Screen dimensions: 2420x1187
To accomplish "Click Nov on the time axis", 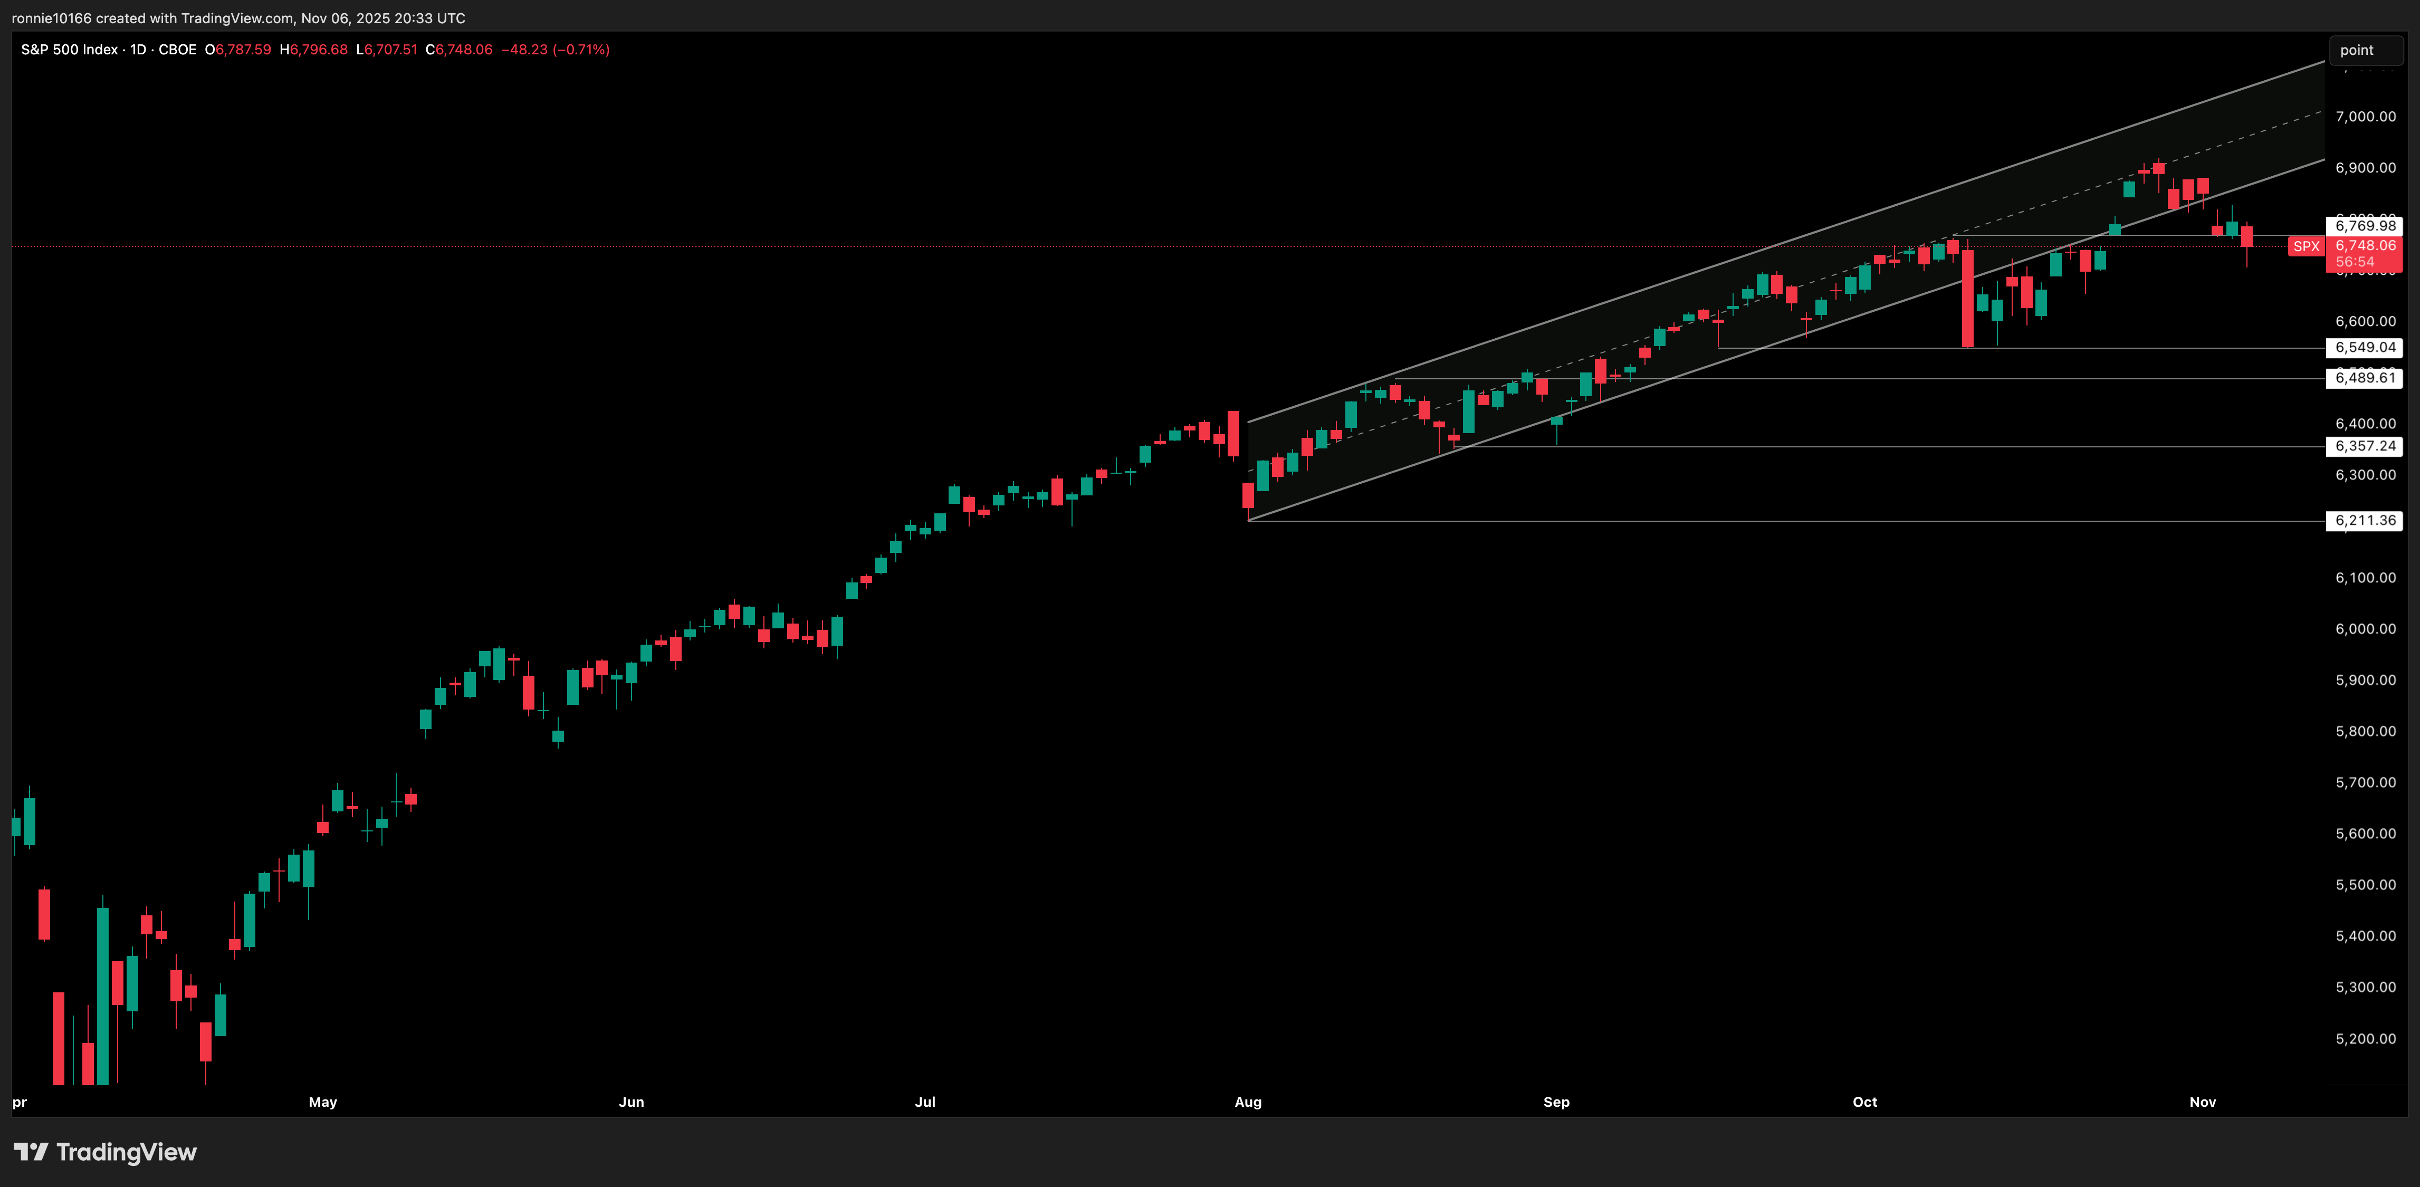I will 2202,1102.
